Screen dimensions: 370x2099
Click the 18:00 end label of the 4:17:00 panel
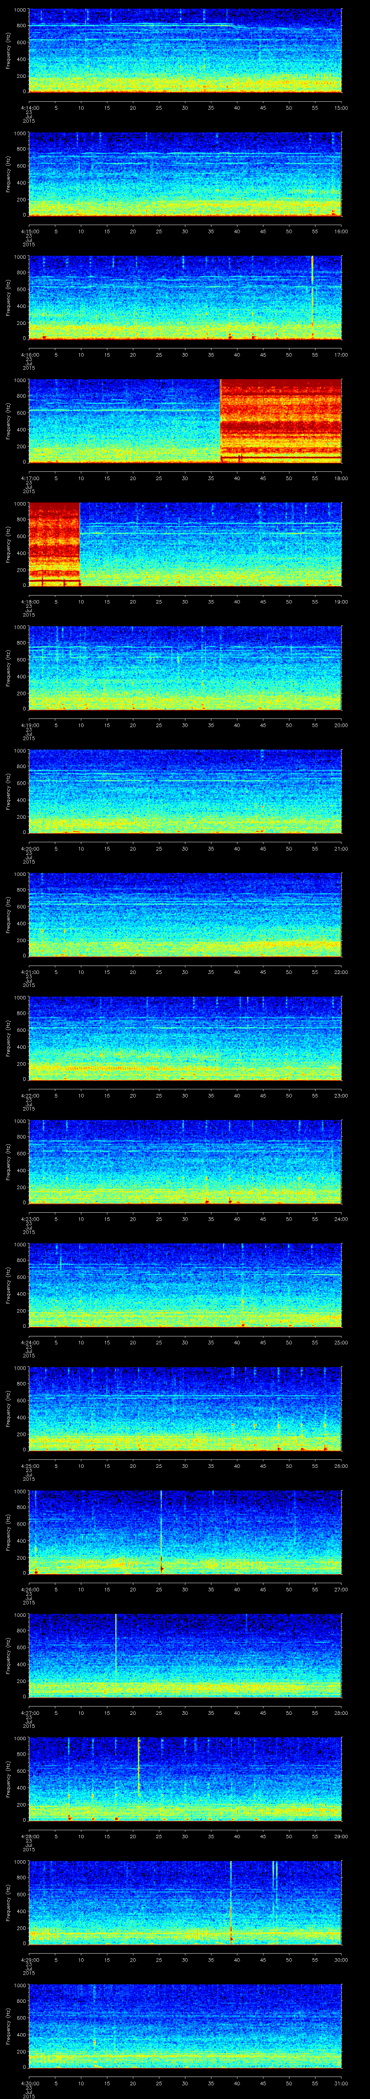pyautogui.click(x=341, y=478)
